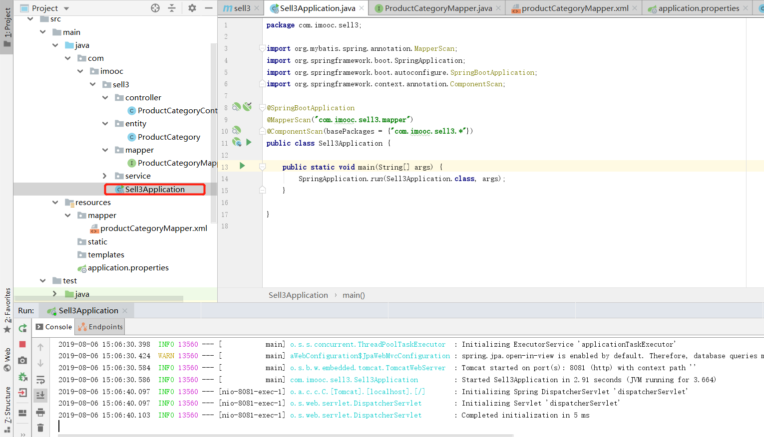
Task: Expand the service package node
Action: tap(105, 176)
